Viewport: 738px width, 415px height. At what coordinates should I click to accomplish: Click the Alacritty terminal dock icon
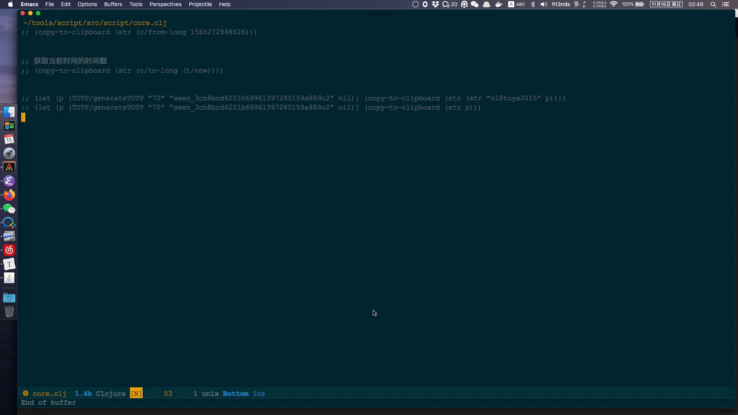(x=9, y=167)
